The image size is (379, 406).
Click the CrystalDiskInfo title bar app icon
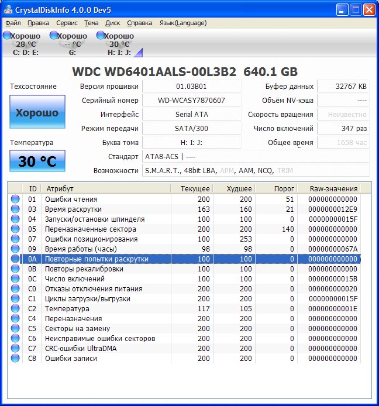coord(8,9)
